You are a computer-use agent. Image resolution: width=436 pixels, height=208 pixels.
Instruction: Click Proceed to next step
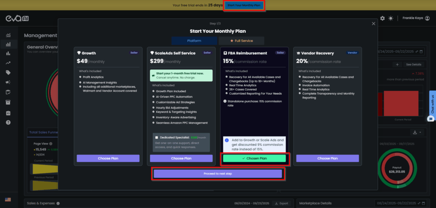pos(218,174)
